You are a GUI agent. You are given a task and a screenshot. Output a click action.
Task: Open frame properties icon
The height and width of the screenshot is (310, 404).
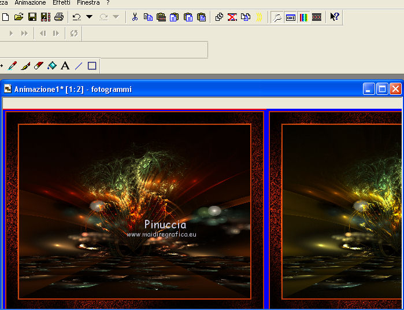click(291, 17)
